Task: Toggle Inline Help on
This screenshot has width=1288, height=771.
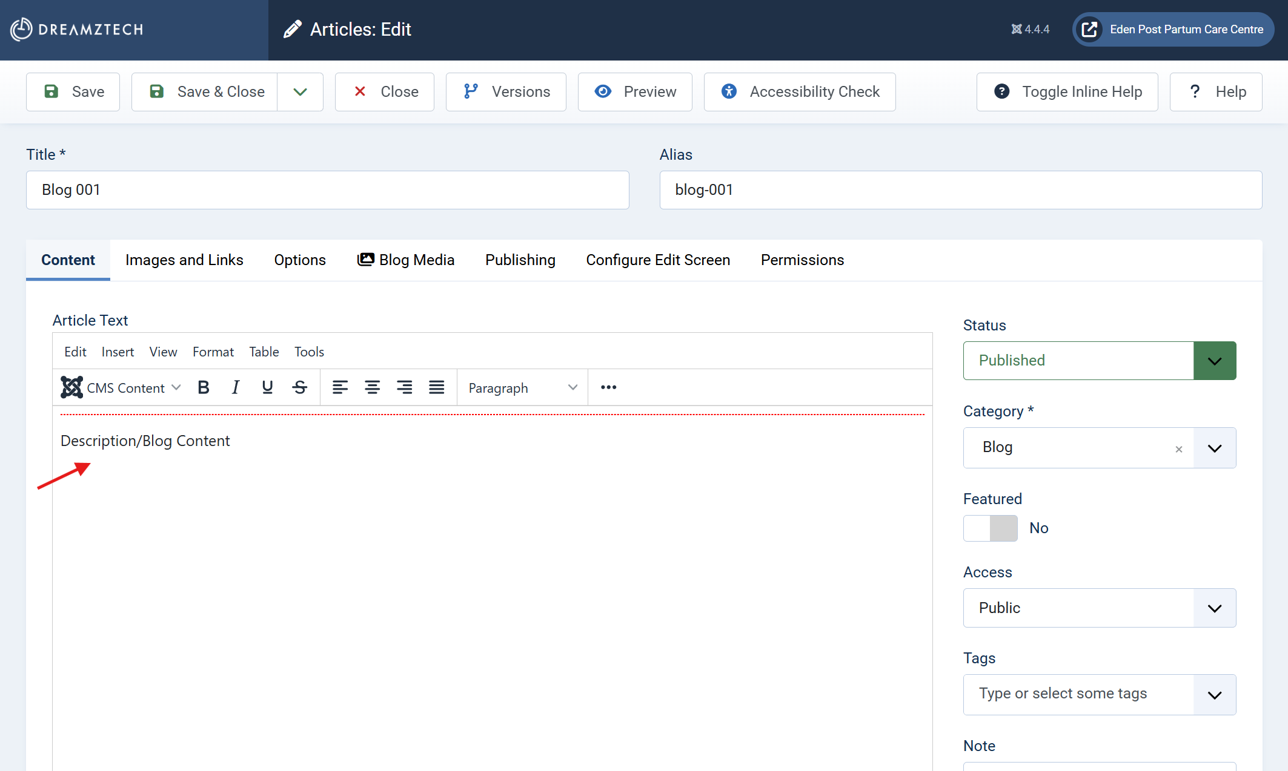Action: pyautogui.click(x=1067, y=92)
